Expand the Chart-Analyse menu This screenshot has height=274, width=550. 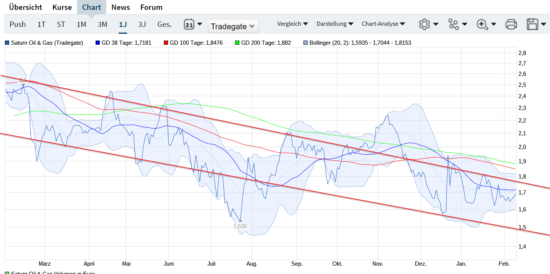coord(383,23)
